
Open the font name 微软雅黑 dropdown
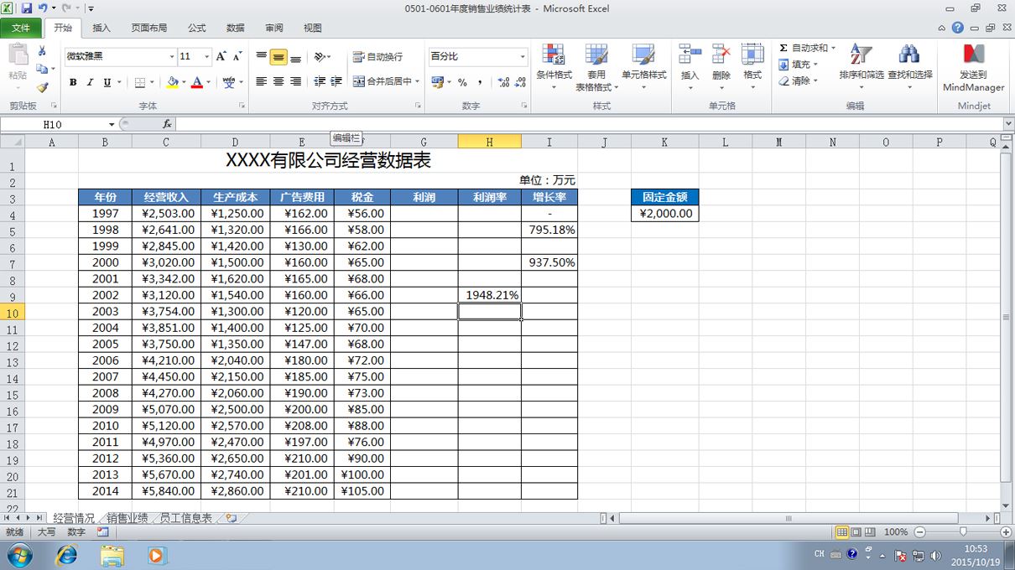pos(172,56)
